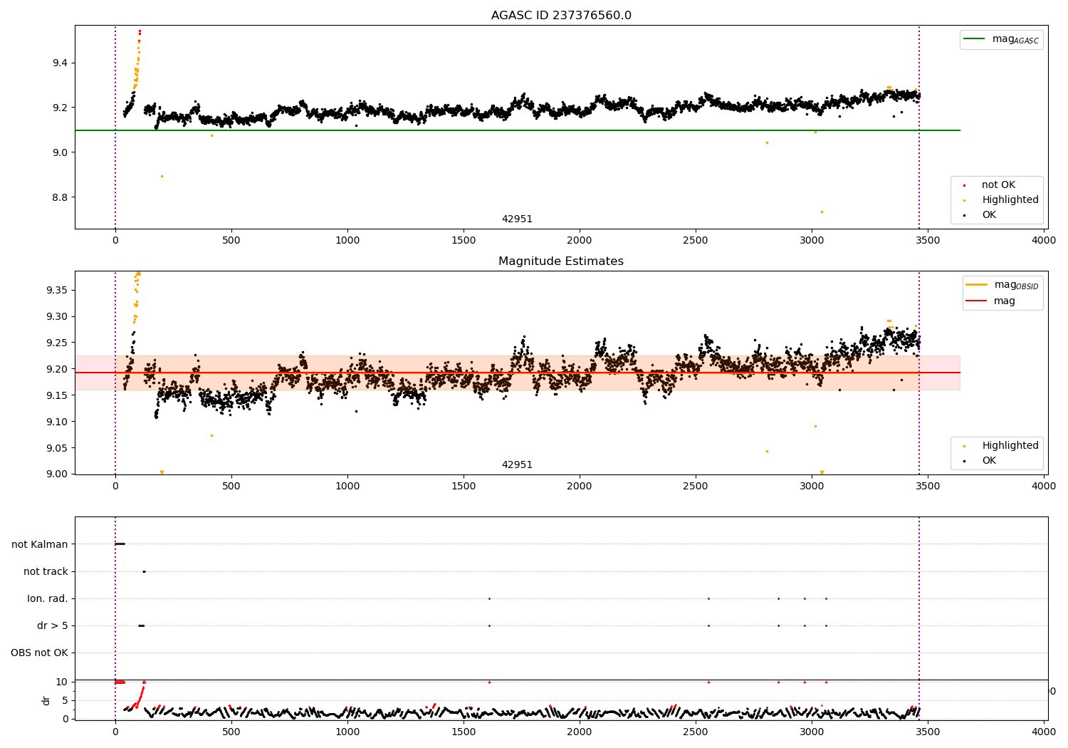Click the "9.25" y-axis tick label

[x=57, y=343]
